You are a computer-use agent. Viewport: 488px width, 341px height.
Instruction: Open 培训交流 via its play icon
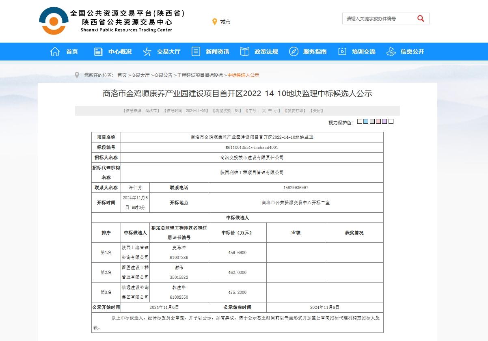coord(342,52)
